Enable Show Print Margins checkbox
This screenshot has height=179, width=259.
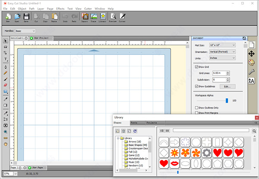[x=196, y=113]
